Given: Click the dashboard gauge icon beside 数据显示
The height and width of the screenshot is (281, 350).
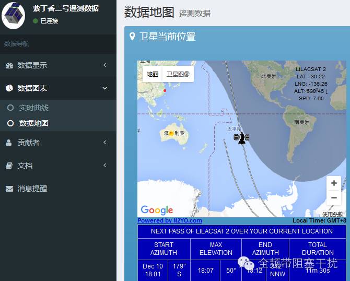Looking at the screenshot, I should point(9,65).
